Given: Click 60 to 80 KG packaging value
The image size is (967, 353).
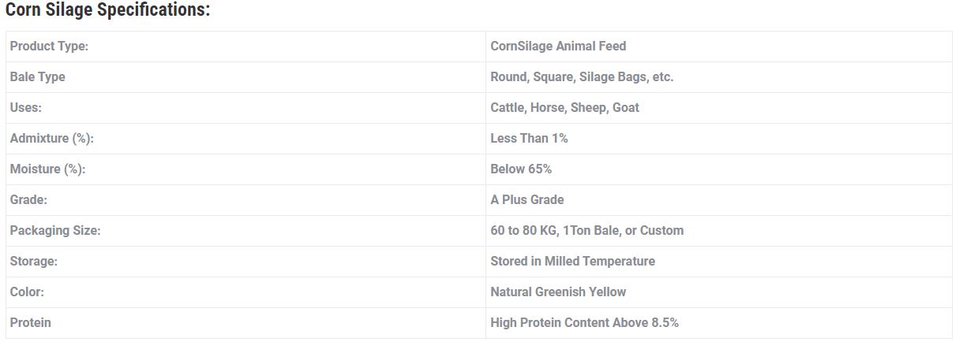Looking at the screenshot, I should 587,231.
